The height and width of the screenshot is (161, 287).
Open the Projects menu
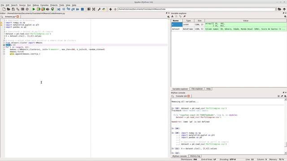(x=54, y=5)
